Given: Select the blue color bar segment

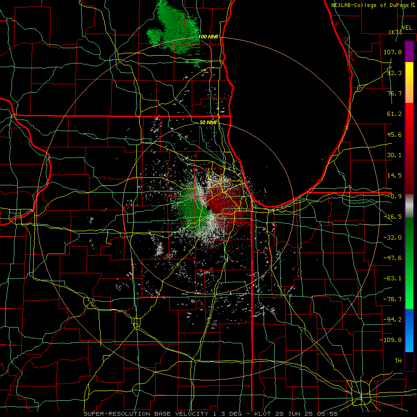Looking at the screenshot, I should (x=409, y=330).
